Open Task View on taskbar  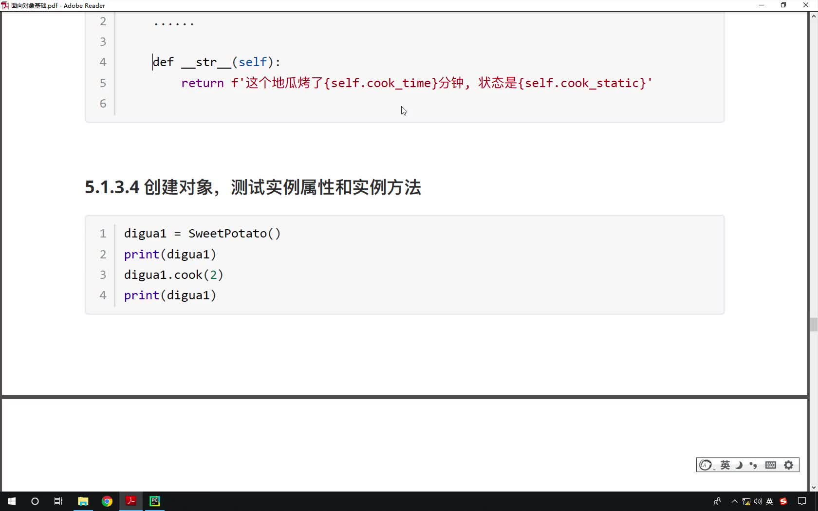tap(58, 501)
